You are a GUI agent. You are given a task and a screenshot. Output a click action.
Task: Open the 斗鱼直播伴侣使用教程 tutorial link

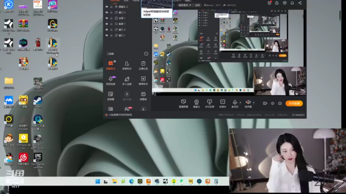(120, 115)
